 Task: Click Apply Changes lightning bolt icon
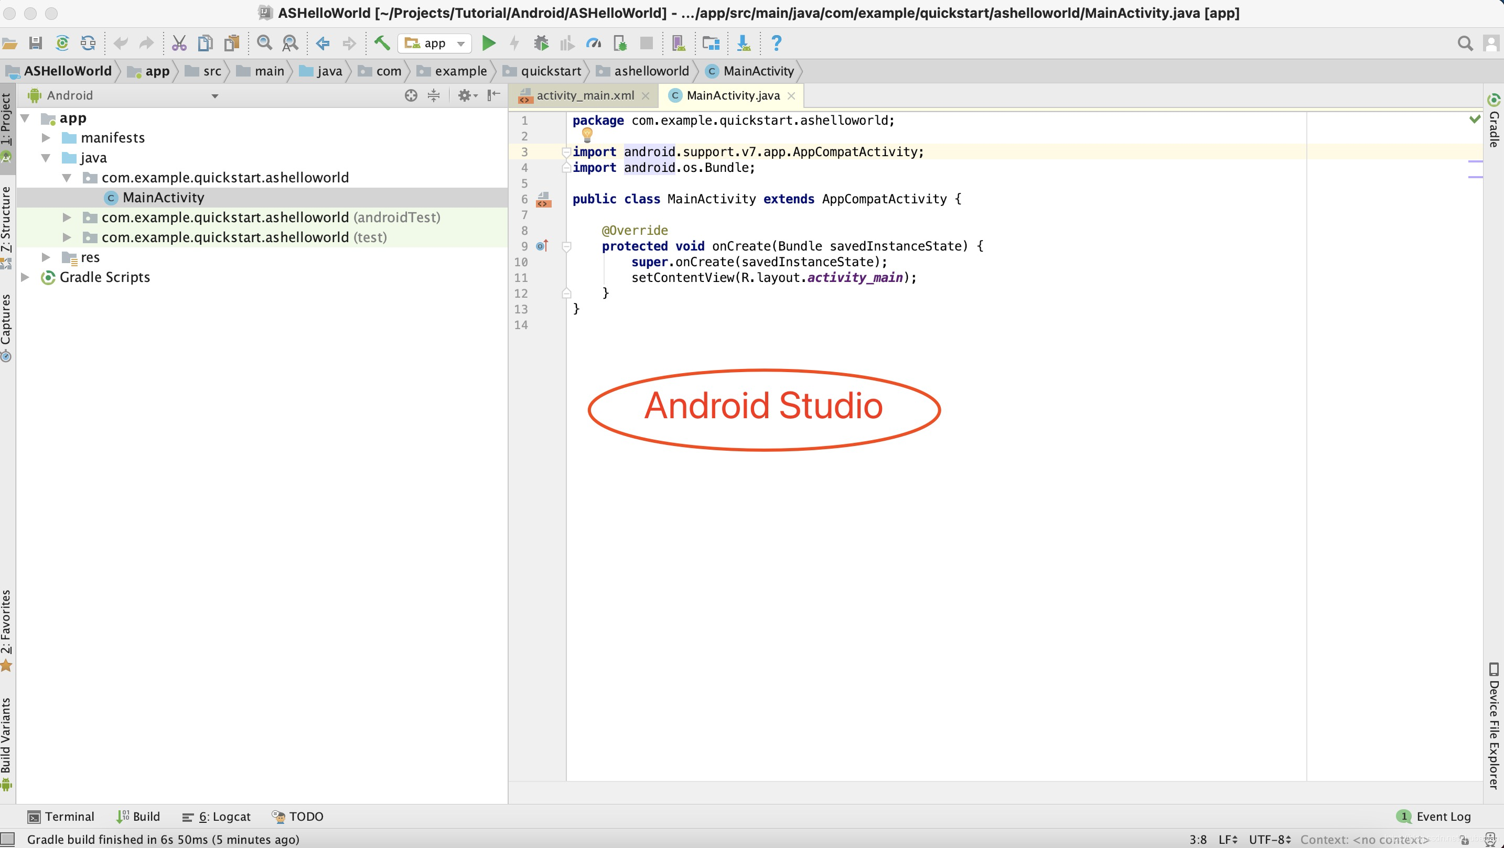pos(514,43)
